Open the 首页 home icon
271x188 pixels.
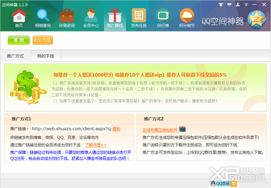[19, 18]
